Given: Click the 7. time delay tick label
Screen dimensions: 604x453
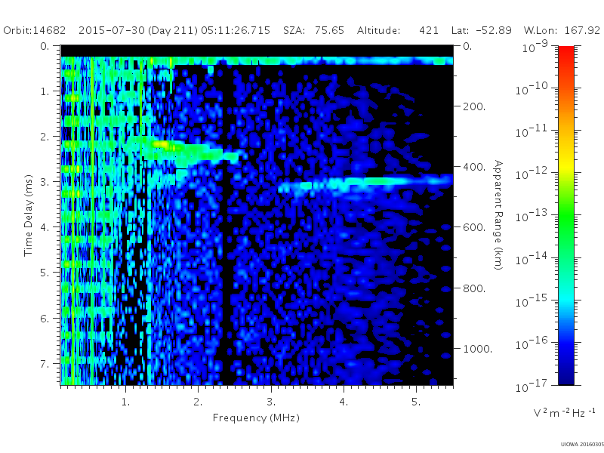Looking at the screenshot, I should (x=45, y=363).
